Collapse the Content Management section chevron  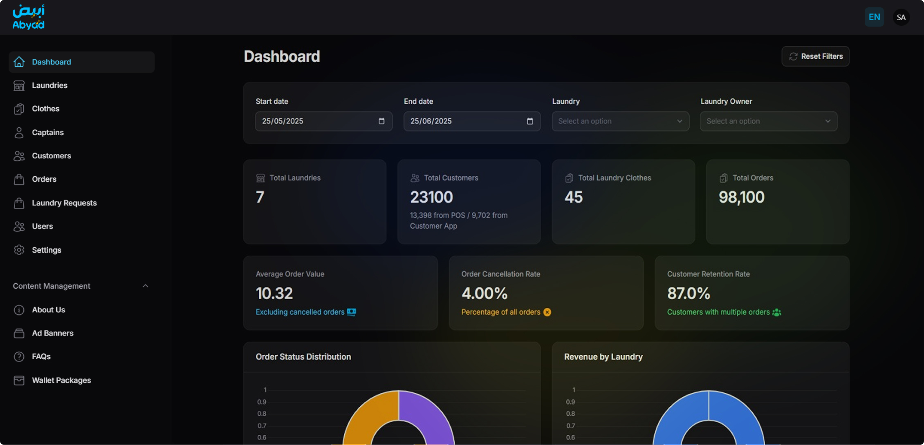(x=146, y=286)
